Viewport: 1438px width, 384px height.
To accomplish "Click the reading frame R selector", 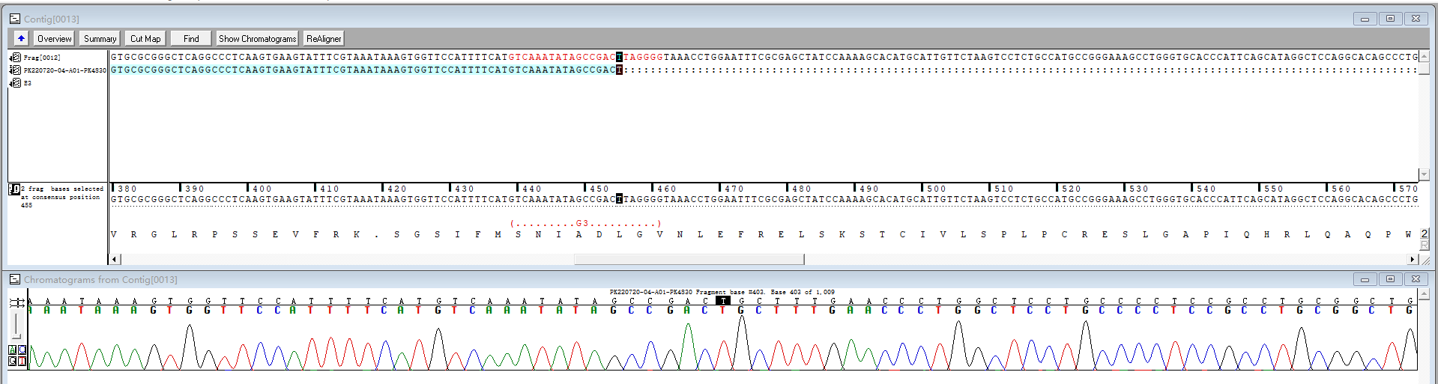I will point(1425,245).
